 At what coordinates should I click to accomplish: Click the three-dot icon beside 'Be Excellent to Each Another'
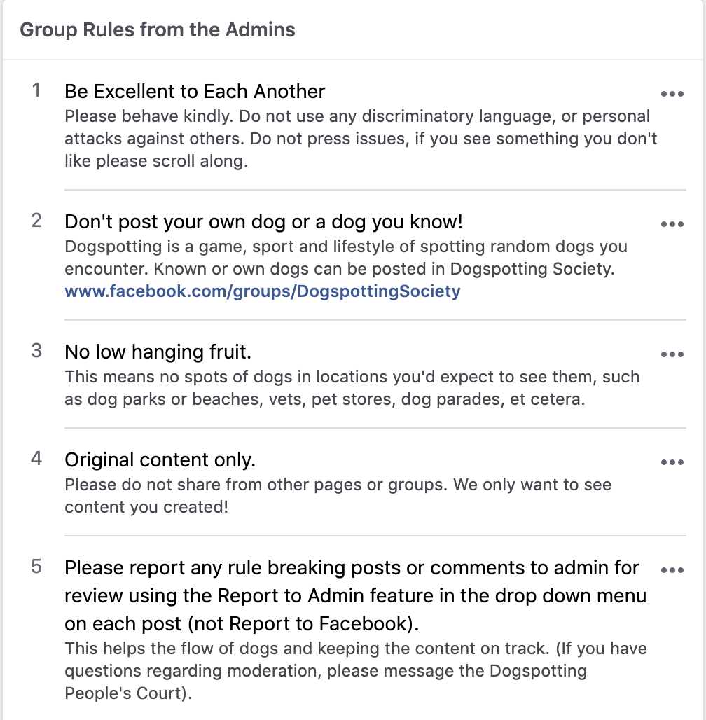click(672, 93)
